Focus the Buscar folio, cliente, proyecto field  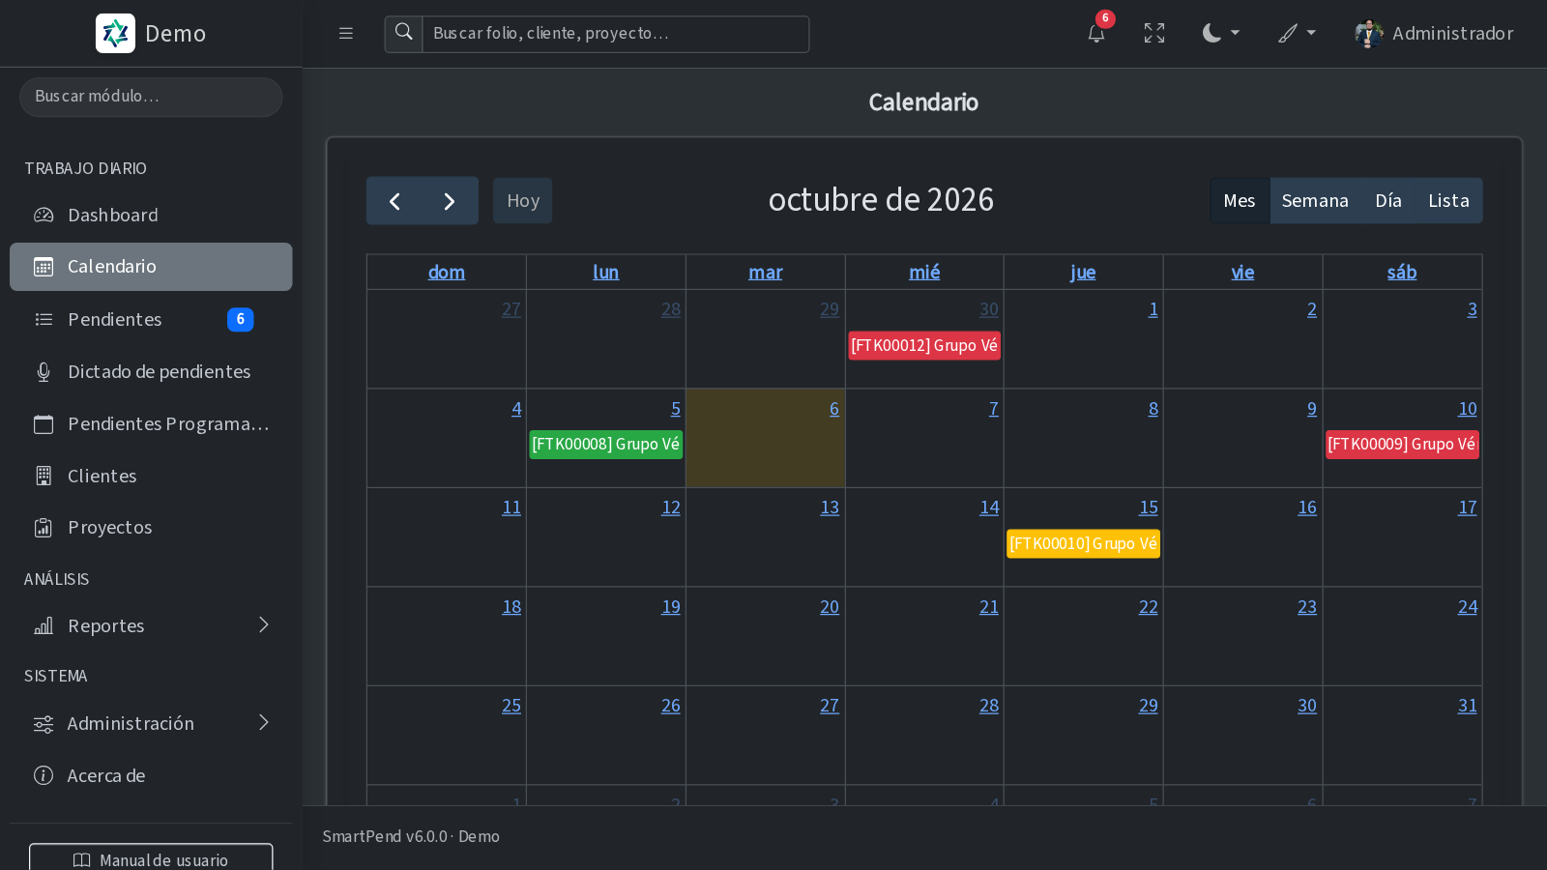click(616, 34)
